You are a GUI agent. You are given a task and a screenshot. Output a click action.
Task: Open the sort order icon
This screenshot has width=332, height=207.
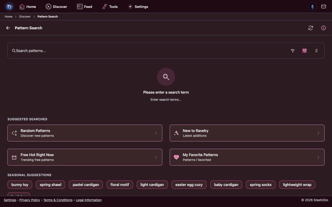pyautogui.click(x=316, y=51)
